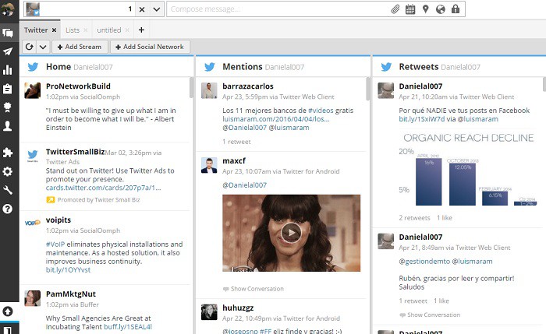Click the attachment paperclip icon

395,9
